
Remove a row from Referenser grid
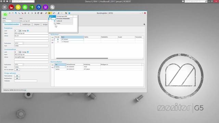pos(52,40)
